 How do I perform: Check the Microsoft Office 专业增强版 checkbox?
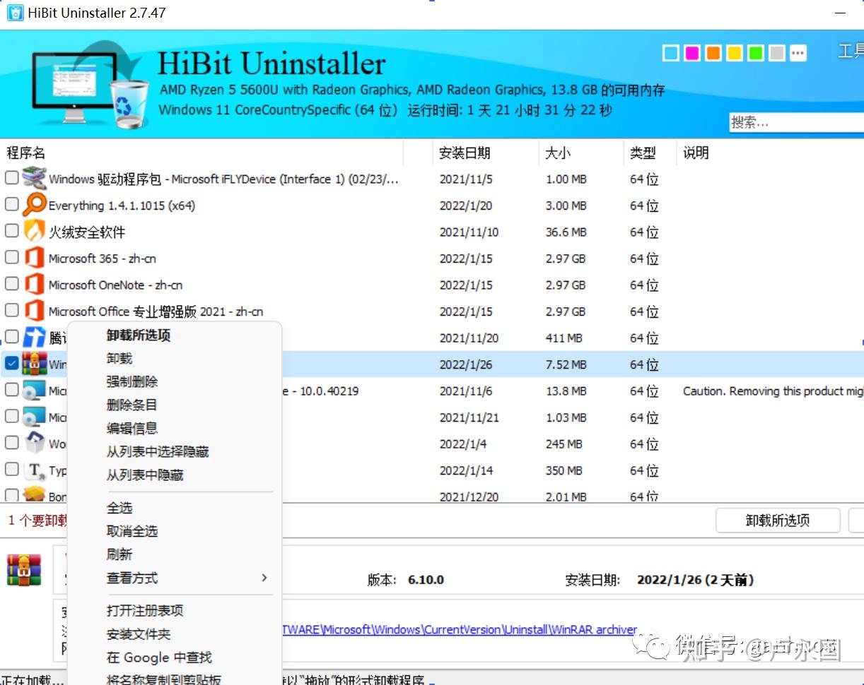point(11,311)
